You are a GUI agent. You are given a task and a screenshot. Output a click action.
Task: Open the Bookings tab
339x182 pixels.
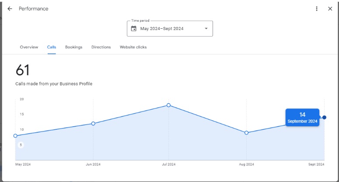point(74,47)
